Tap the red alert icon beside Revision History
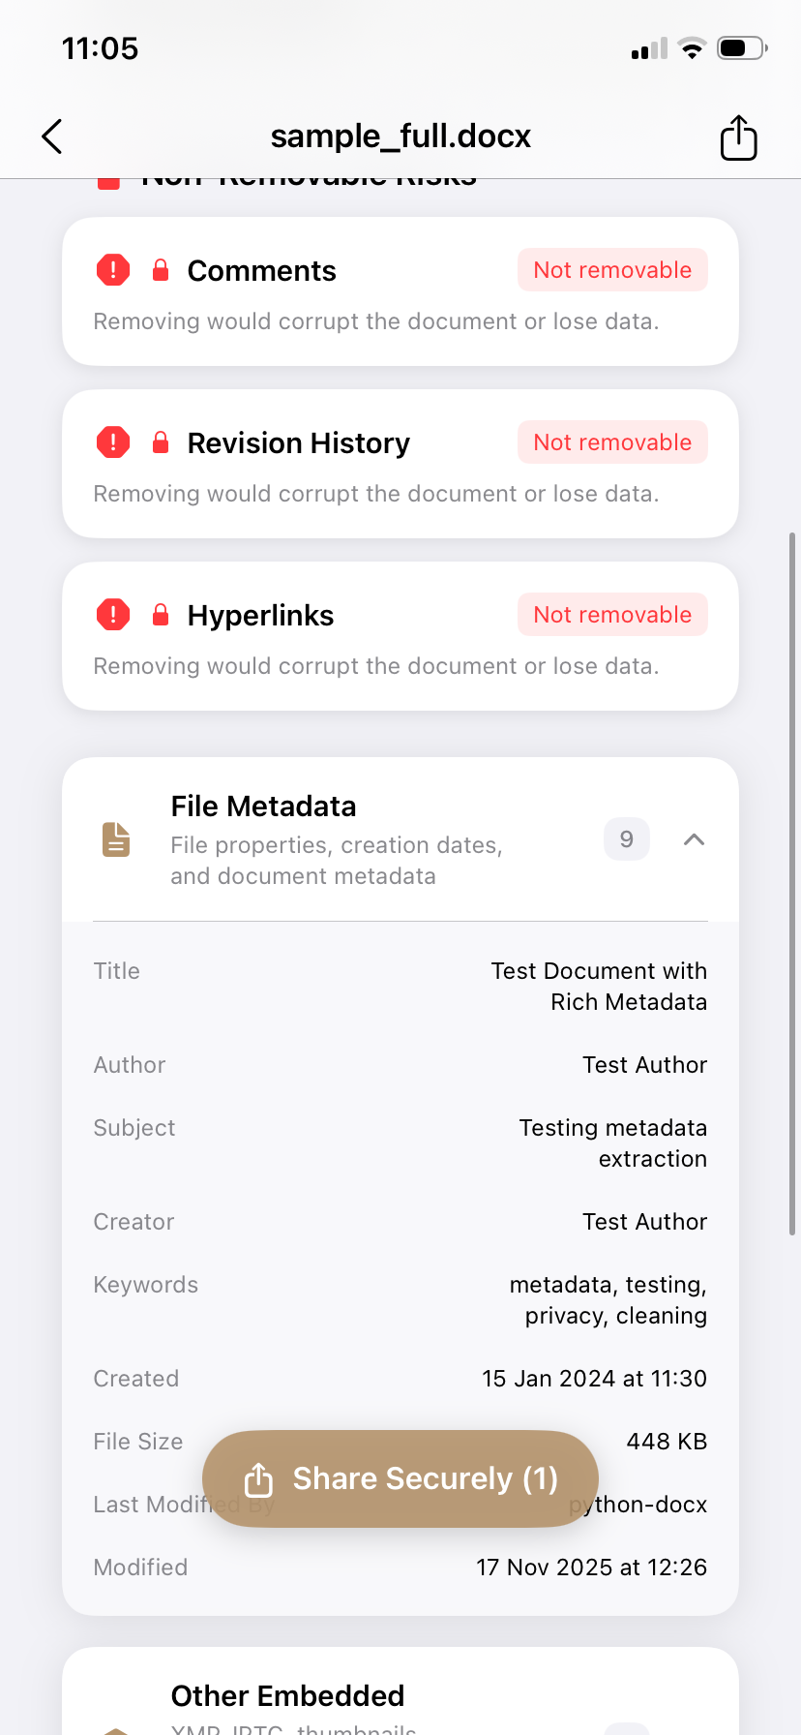801x1735 pixels. coord(113,442)
